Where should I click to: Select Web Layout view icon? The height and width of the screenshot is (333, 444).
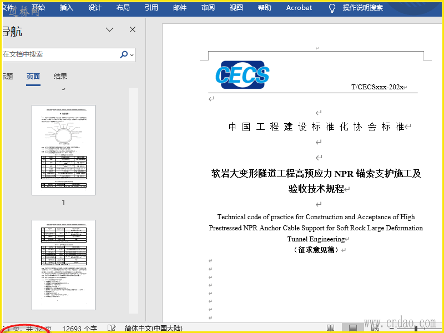[375, 328]
